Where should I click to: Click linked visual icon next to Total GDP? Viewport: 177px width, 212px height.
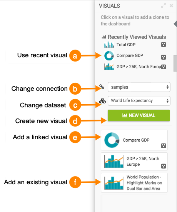tap(164, 45)
